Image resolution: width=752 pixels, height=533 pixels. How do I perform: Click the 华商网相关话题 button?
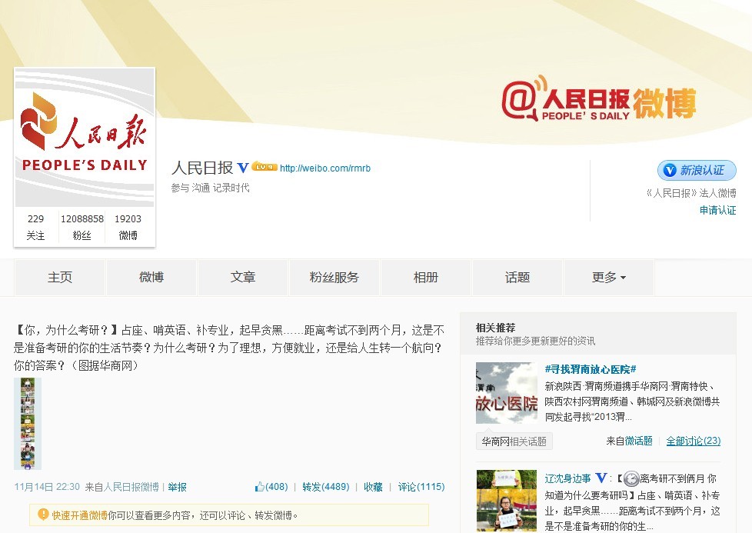pos(514,441)
